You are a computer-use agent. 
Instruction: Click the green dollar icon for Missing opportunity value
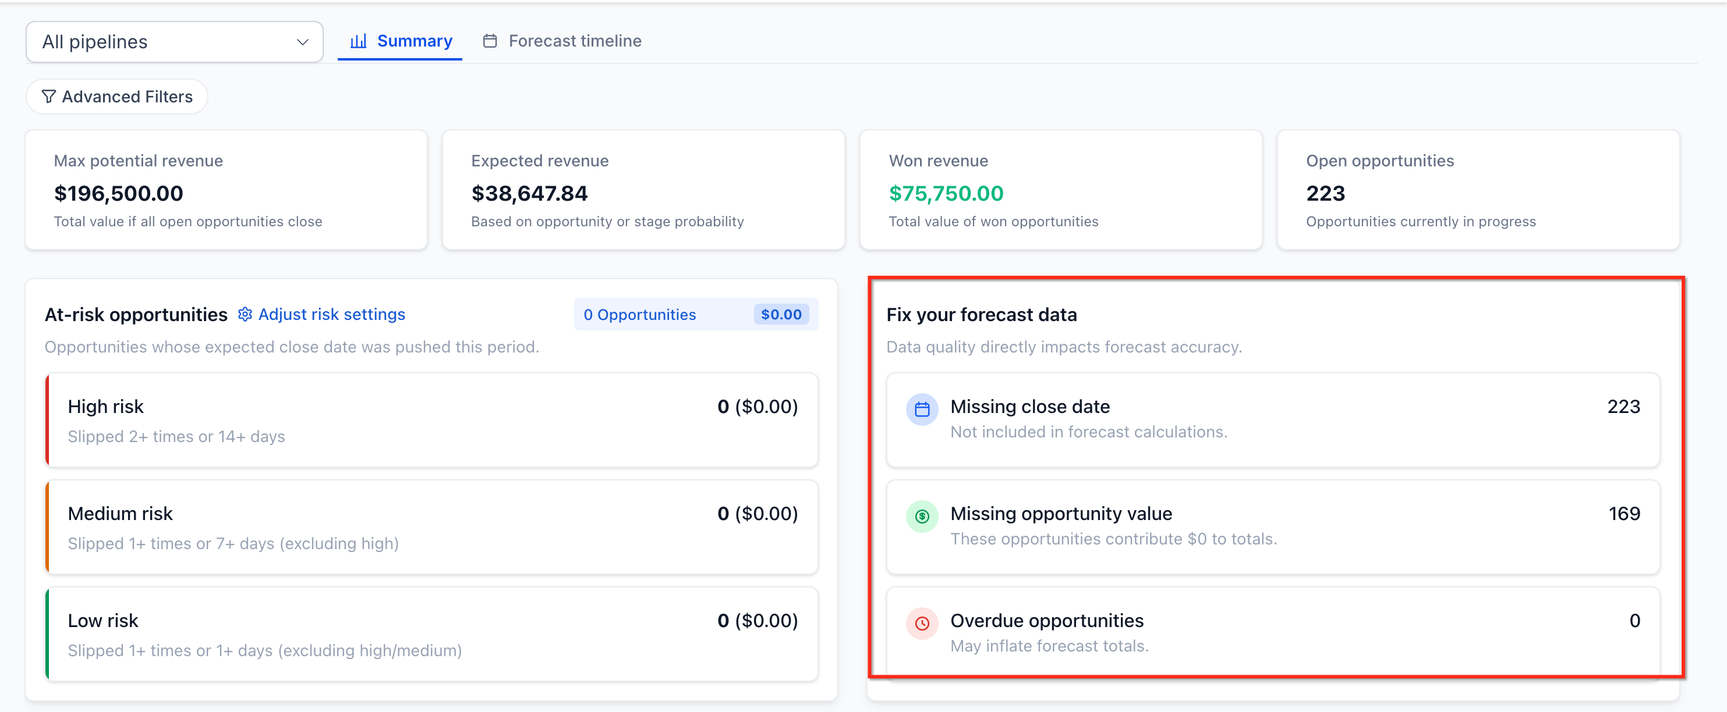click(x=922, y=517)
